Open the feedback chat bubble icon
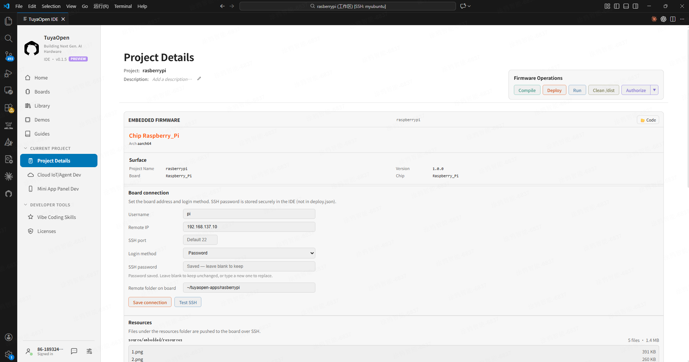 click(x=74, y=351)
